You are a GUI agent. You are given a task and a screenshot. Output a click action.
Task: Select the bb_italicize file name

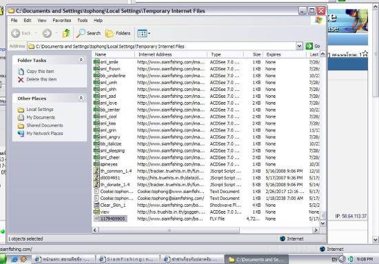click(111, 143)
